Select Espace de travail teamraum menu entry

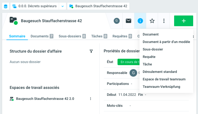164,79
